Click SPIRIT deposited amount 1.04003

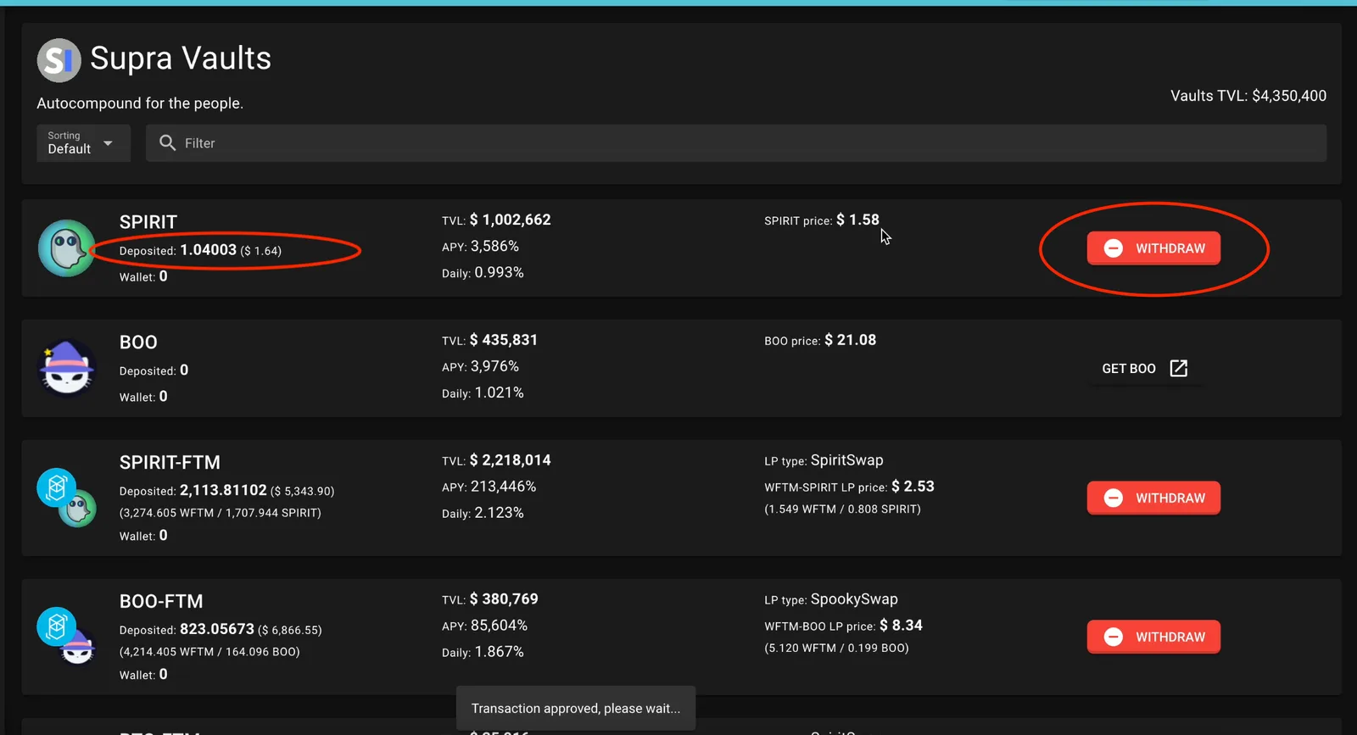click(x=209, y=250)
